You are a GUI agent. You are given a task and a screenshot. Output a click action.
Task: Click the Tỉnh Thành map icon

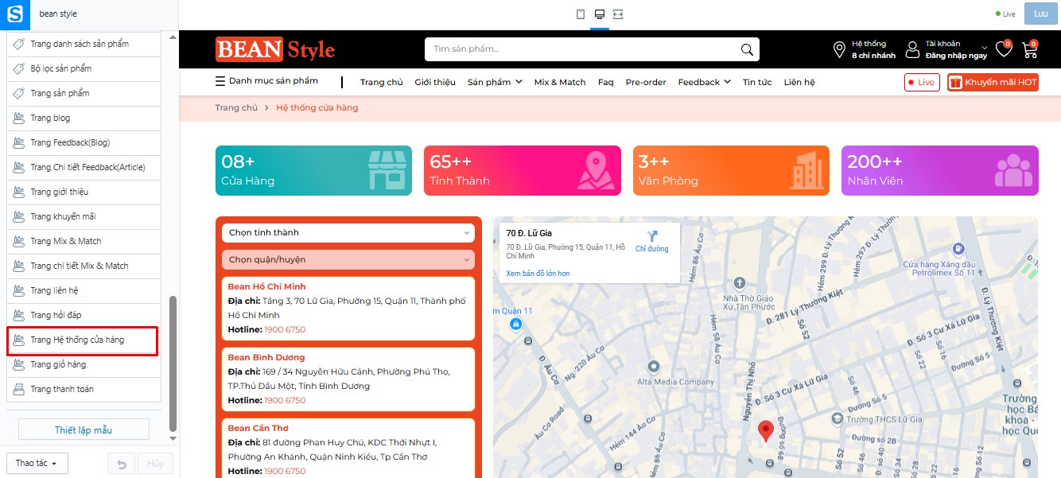point(597,170)
